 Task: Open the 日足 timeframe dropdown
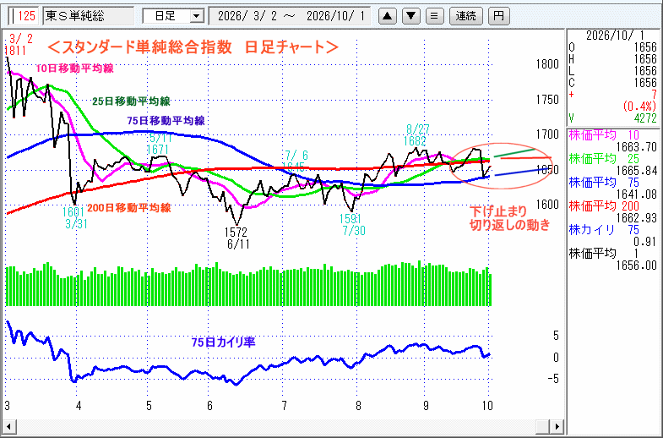[x=196, y=17]
